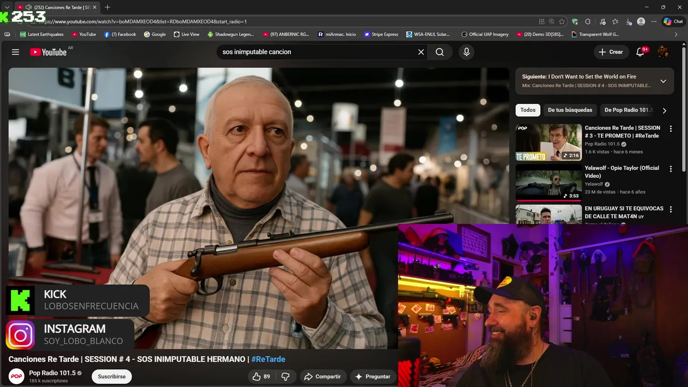The width and height of the screenshot is (688, 387).
Task: Open options menu for SESSION # 3 video
Action: [670, 129]
